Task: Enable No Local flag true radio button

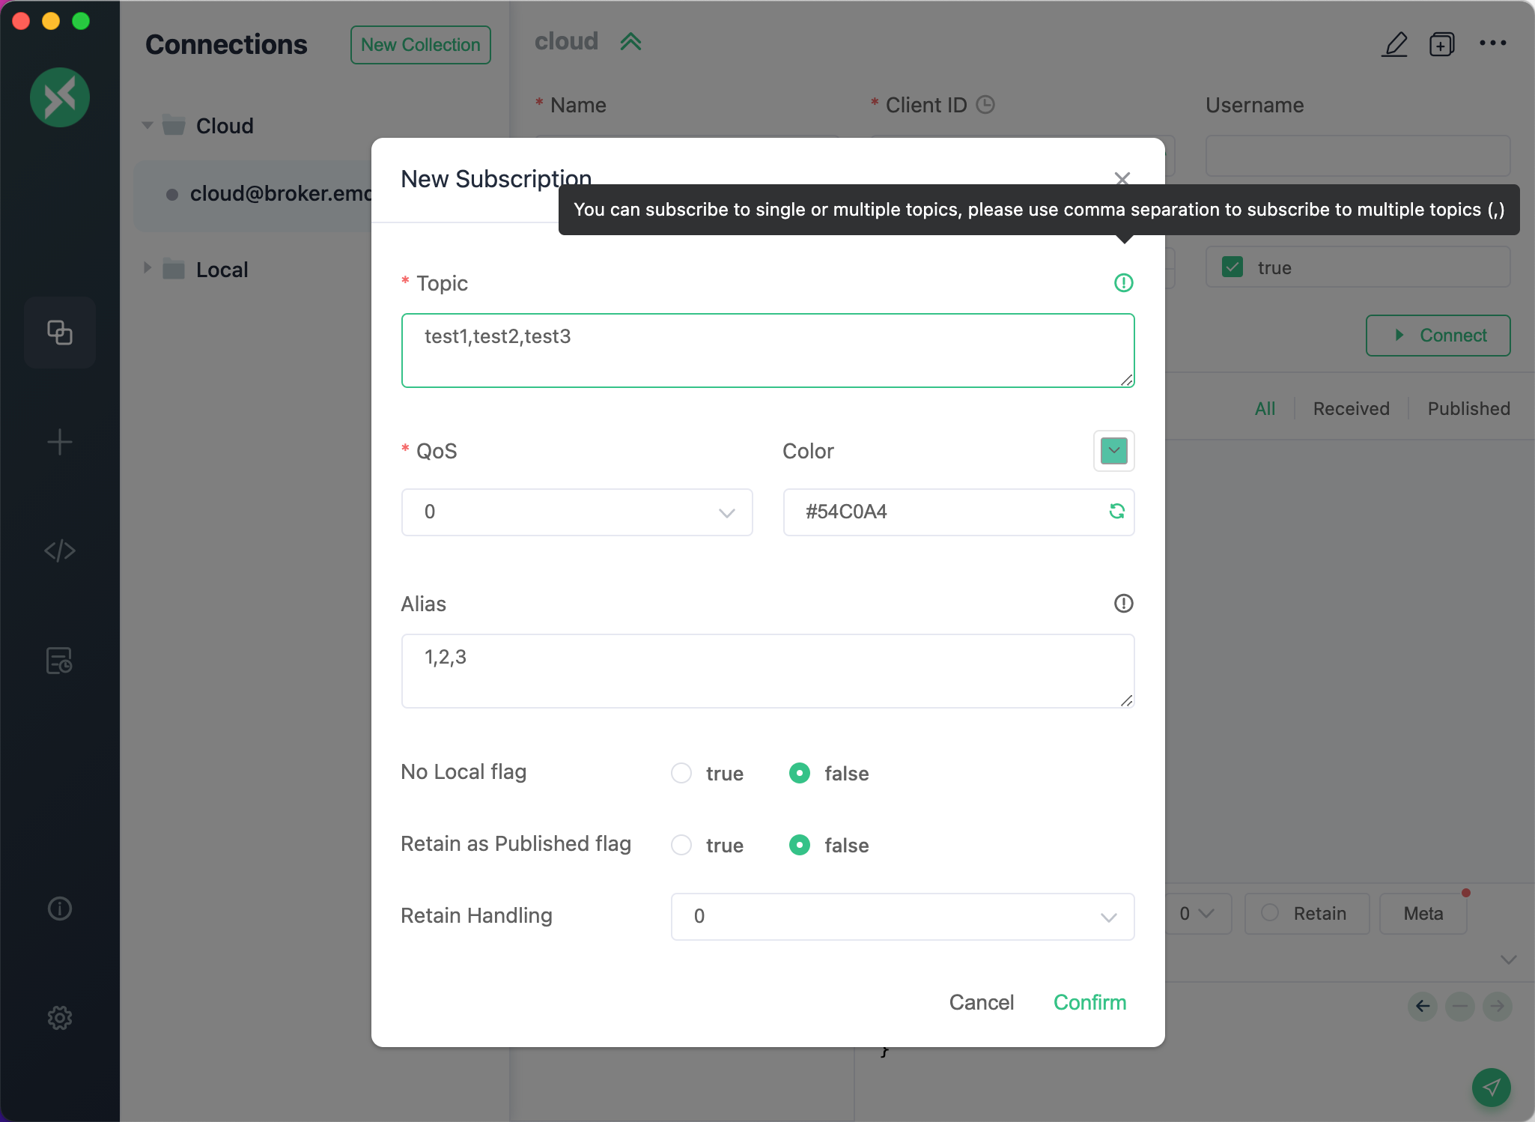Action: (681, 773)
